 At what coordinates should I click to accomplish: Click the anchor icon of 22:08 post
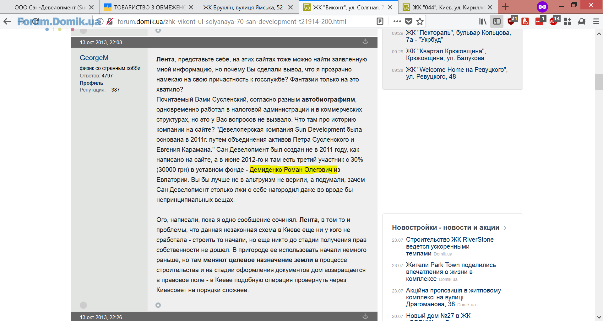365,42
